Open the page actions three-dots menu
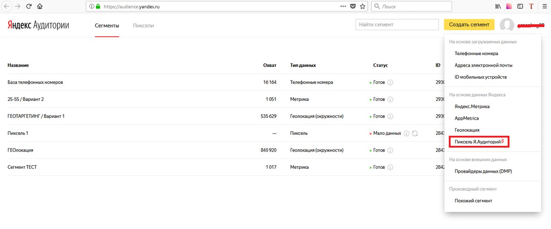Viewport: 551px width, 229px height. (x=343, y=6)
